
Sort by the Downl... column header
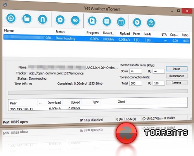pyautogui.click(x=109, y=33)
